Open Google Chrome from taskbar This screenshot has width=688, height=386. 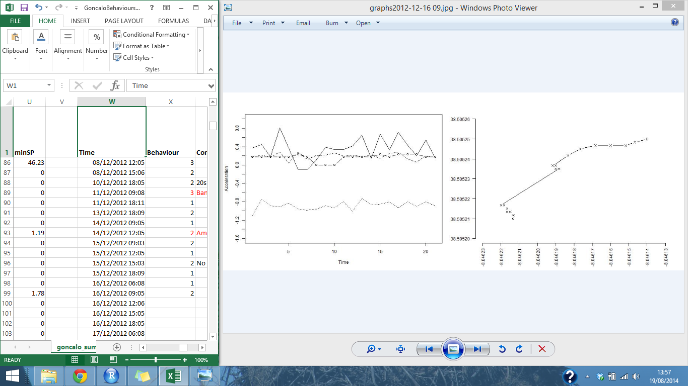pyautogui.click(x=80, y=376)
